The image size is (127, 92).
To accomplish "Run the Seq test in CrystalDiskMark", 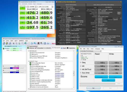I will coord(22,13).
